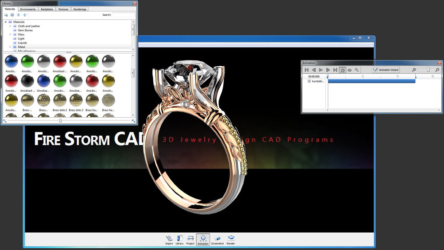Click the timeline zoom slider handle
Image resolution: width=444 pixels, height=250 pixels.
tap(428, 70)
